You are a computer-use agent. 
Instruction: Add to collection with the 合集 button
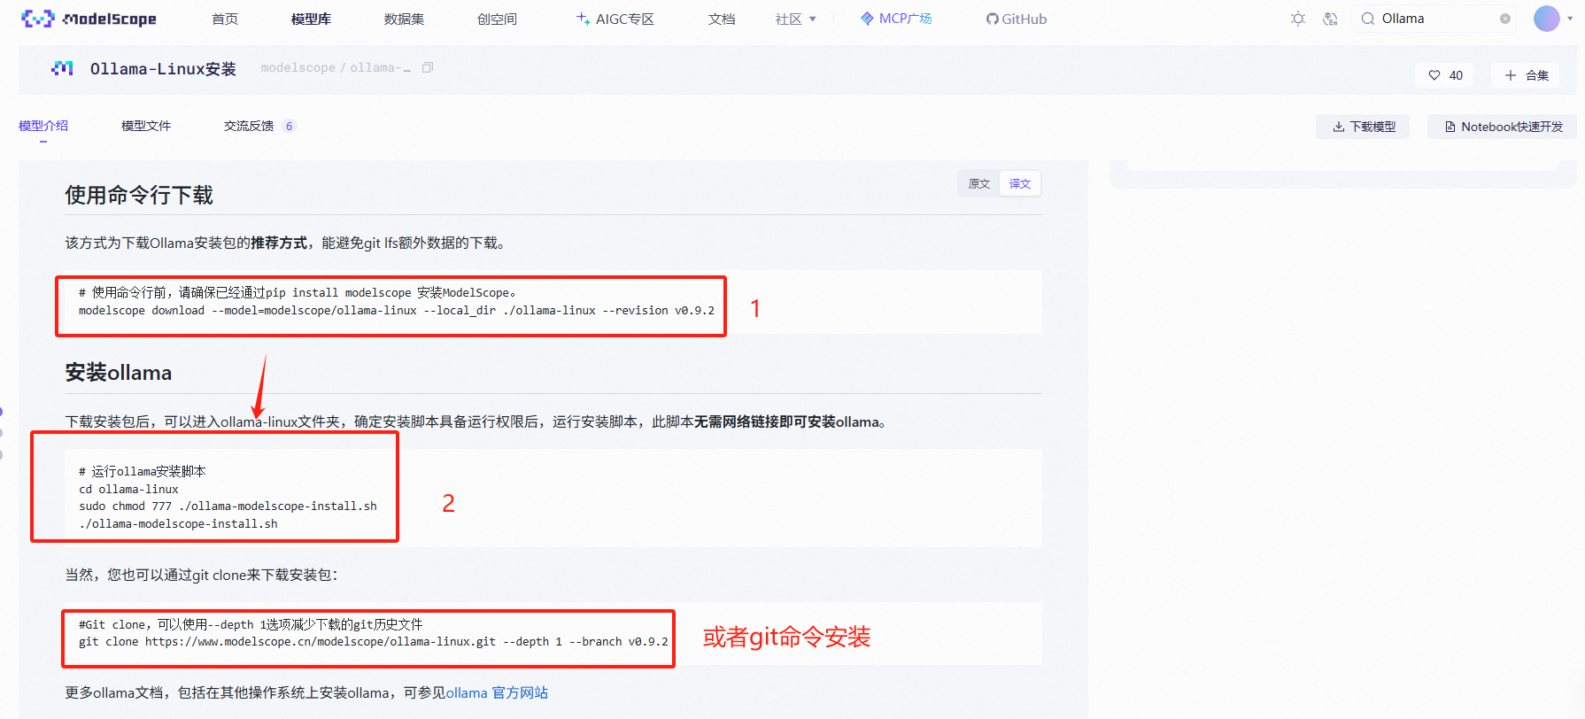1527,75
